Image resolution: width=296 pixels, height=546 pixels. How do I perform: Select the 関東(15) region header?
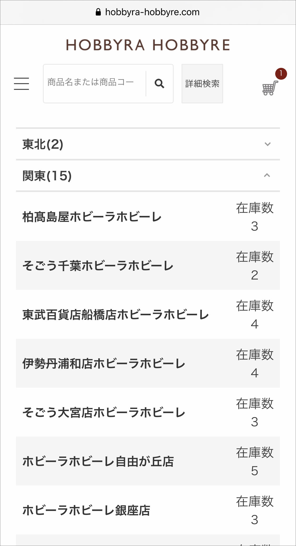coord(47,176)
